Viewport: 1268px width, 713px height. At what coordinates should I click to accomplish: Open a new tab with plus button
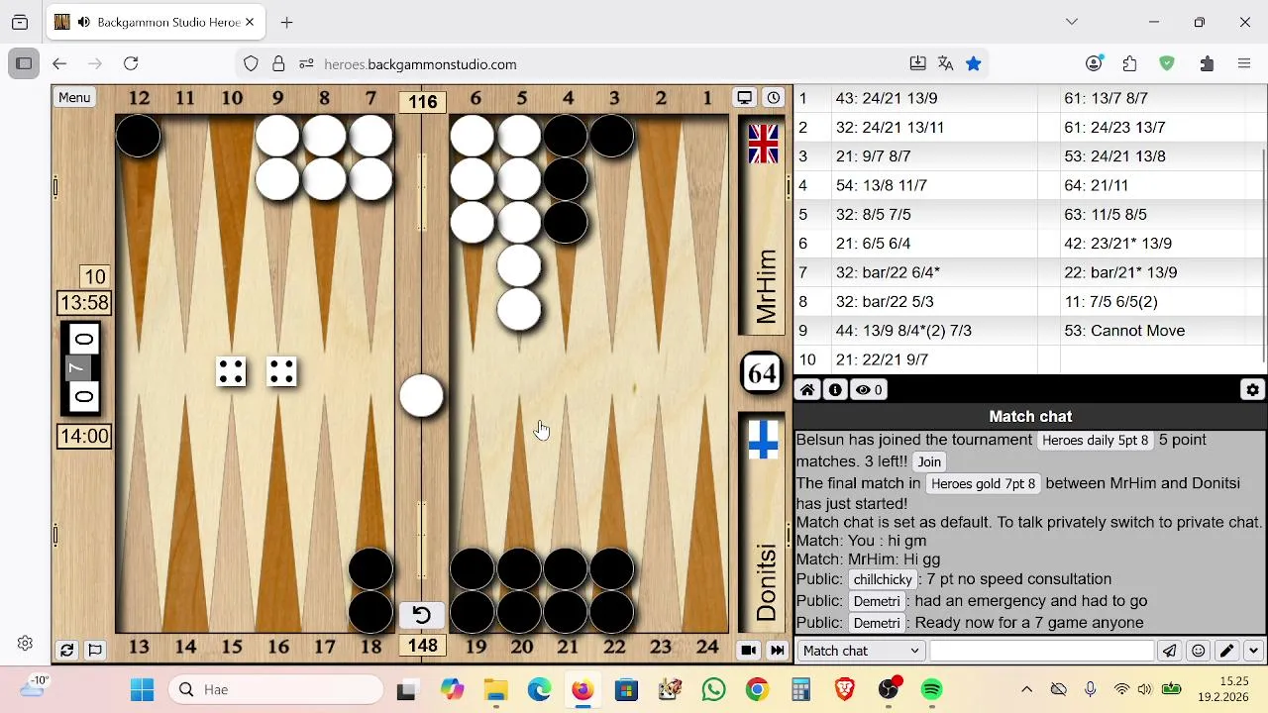point(286,22)
